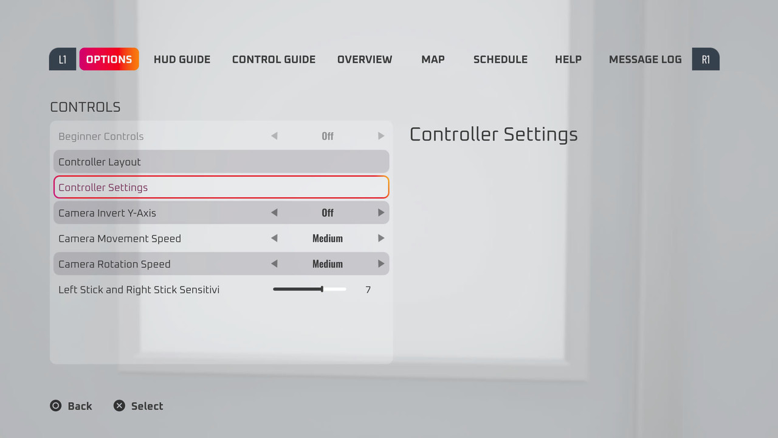Click the Beginner Controls label
778x438 pixels.
coord(101,136)
